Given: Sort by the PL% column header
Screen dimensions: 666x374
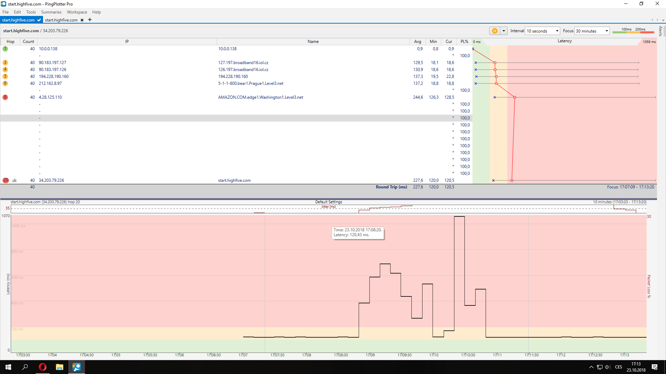Looking at the screenshot, I should pos(464,42).
